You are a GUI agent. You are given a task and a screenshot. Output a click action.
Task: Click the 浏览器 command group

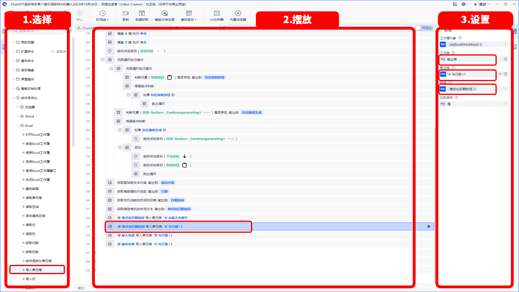pyautogui.click(x=30, y=107)
